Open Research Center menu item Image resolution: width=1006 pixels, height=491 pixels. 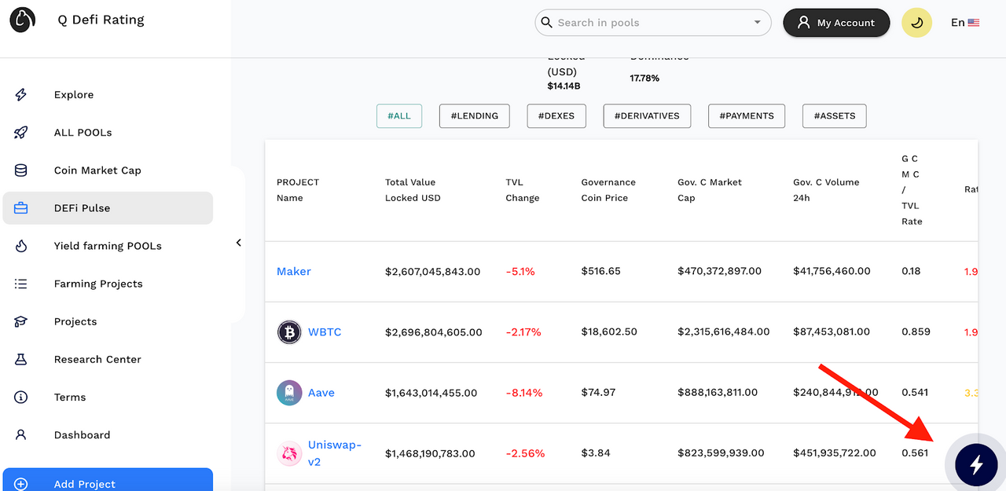(x=108, y=359)
